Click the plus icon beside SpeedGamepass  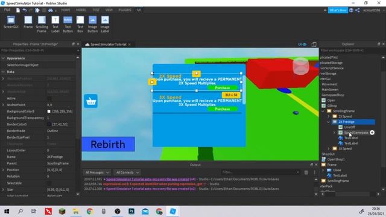372,133
